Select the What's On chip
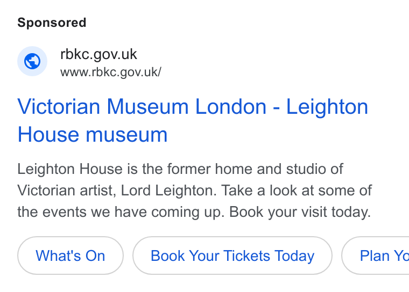The width and height of the screenshot is (409, 292). click(x=70, y=255)
